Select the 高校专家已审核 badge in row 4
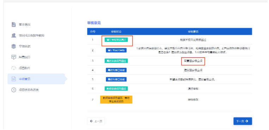Screen dimensions: 269x130 (116, 70)
